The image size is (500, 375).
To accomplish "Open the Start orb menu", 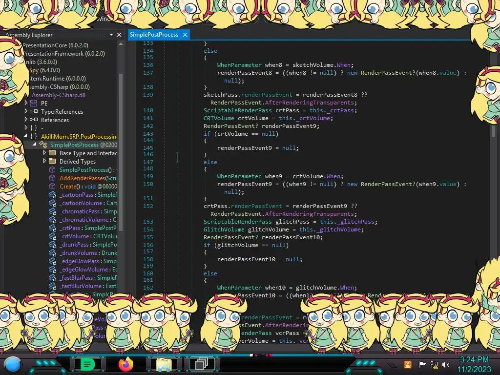I will pyautogui.click(x=13, y=364).
